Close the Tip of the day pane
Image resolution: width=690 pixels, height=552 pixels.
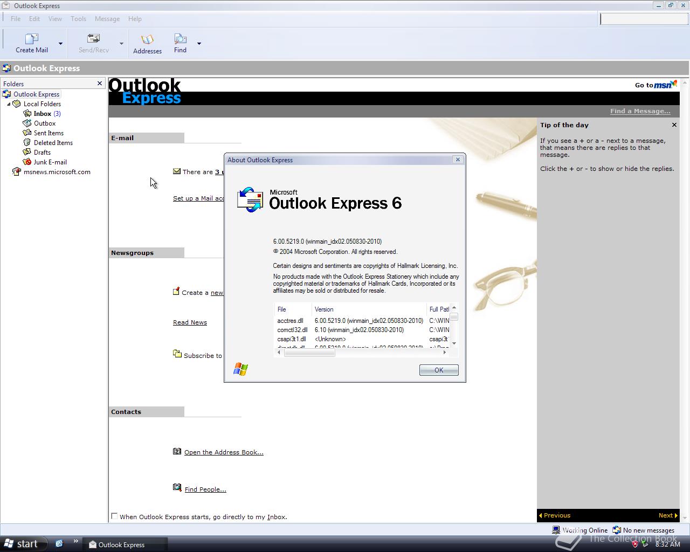coord(674,125)
